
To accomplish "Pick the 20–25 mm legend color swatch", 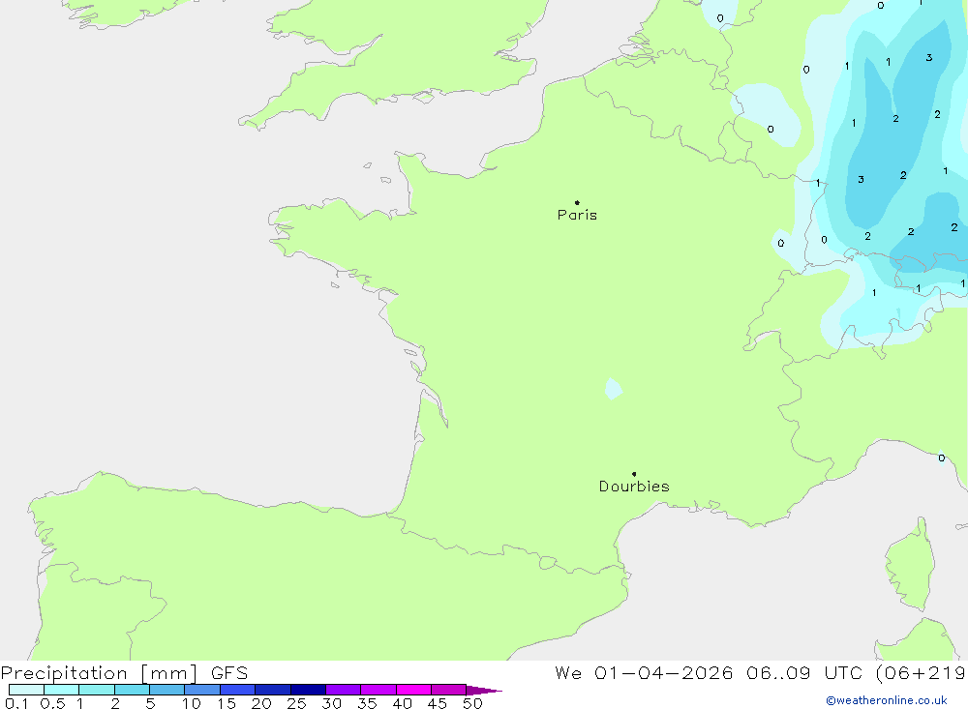I will pos(273,690).
